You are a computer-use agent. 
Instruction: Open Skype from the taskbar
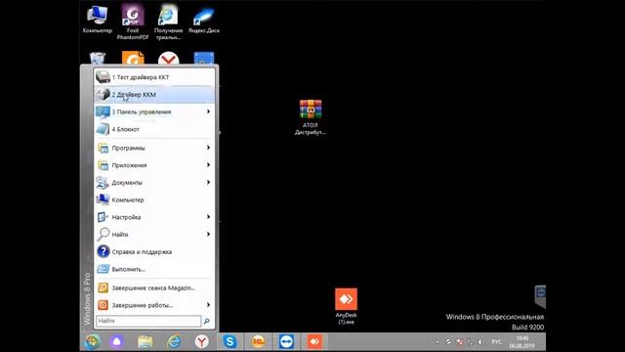pos(230,342)
